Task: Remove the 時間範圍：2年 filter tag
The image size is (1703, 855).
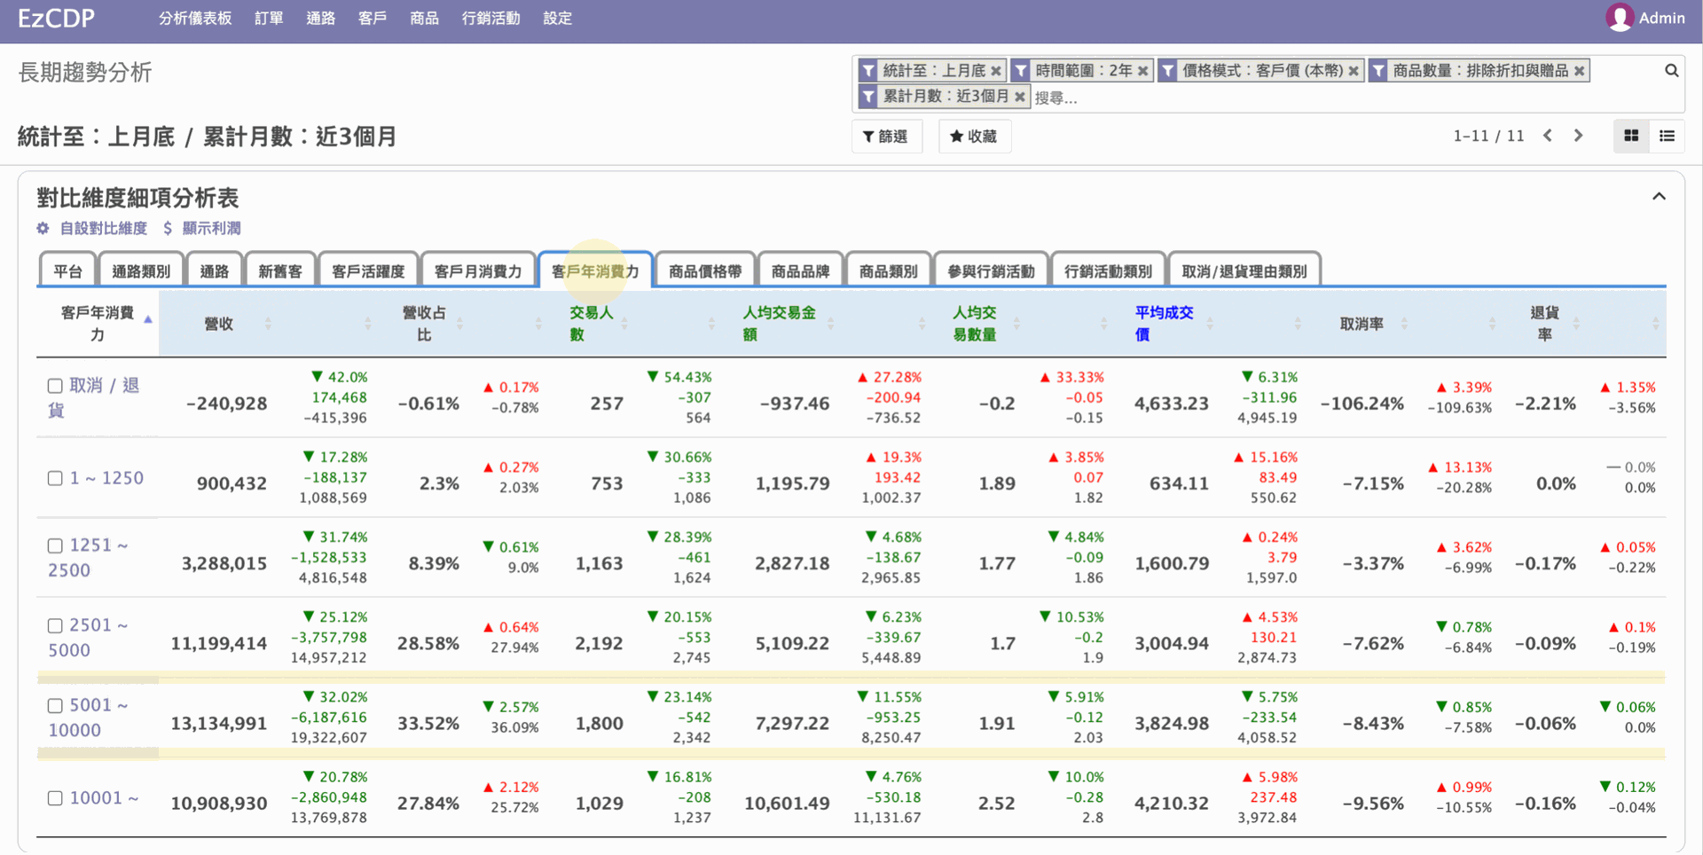Action: (1142, 71)
